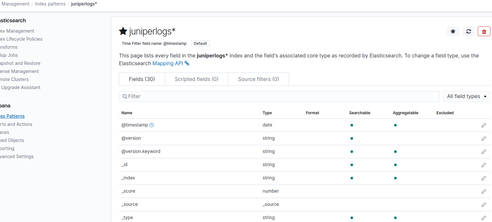Open Rollup Jobs in sidebar

pyautogui.click(x=9, y=55)
